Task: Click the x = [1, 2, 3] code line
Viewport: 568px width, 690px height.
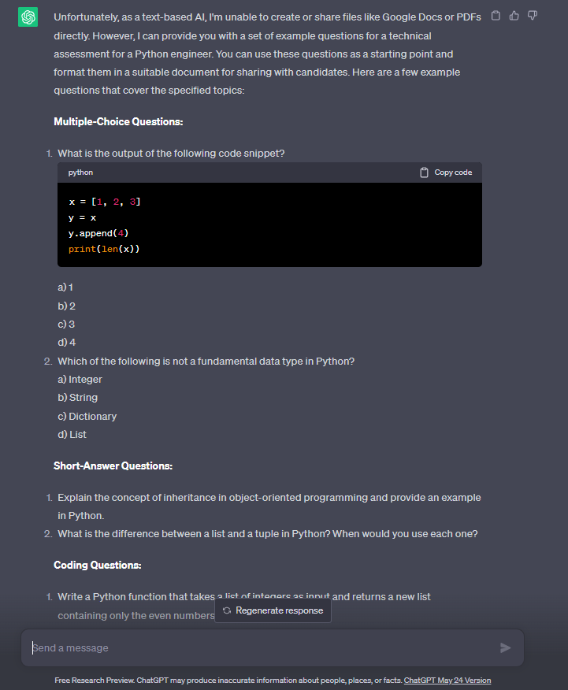Action: pos(105,202)
